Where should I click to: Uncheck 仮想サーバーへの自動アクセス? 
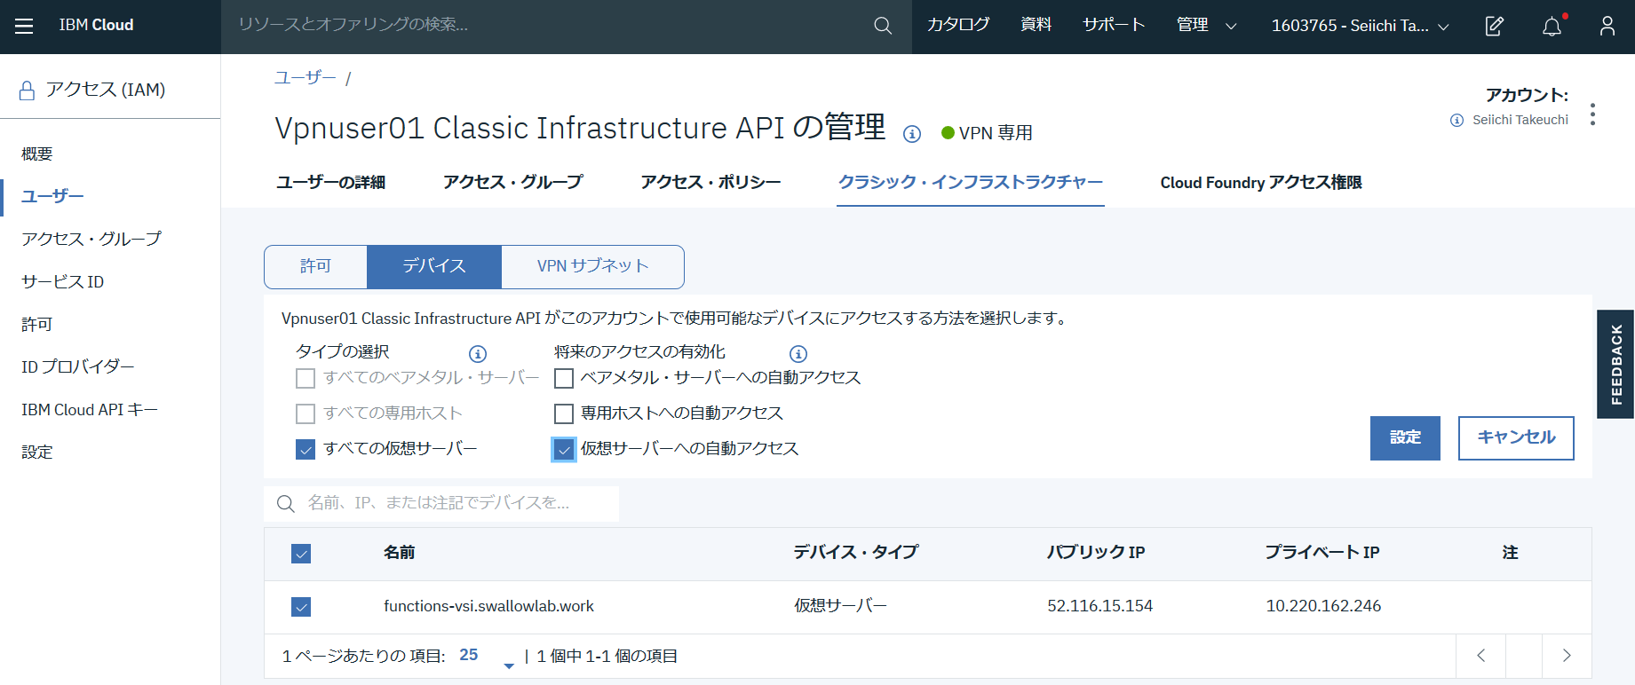[x=564, y=450]
